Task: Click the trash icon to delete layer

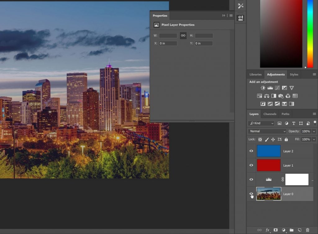Action: tap(307, 230)
